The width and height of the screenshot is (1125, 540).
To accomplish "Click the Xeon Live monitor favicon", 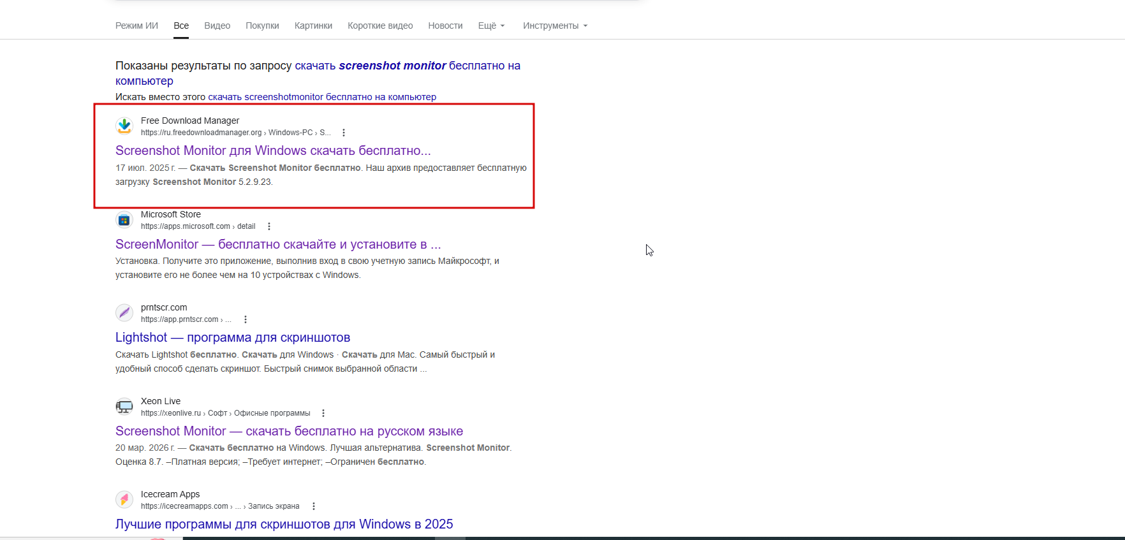I will pyautogui.click(x=124, y=407).
